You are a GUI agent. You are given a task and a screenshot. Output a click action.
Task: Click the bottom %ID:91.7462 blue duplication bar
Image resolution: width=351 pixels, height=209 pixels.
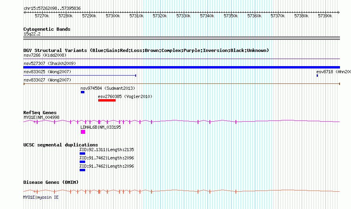pyautogui.click(x=82, y=170)
